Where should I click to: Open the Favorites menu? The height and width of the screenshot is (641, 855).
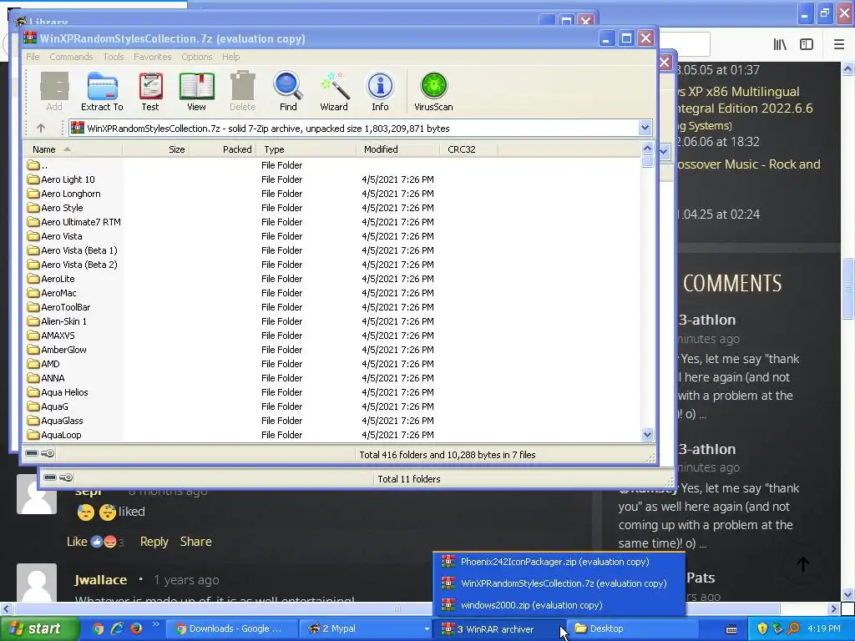click(153, 57)
